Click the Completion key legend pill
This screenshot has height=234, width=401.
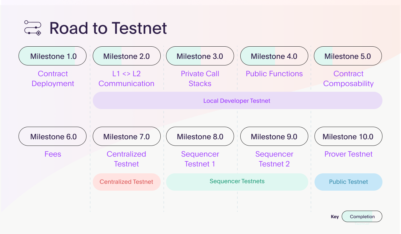362,216
